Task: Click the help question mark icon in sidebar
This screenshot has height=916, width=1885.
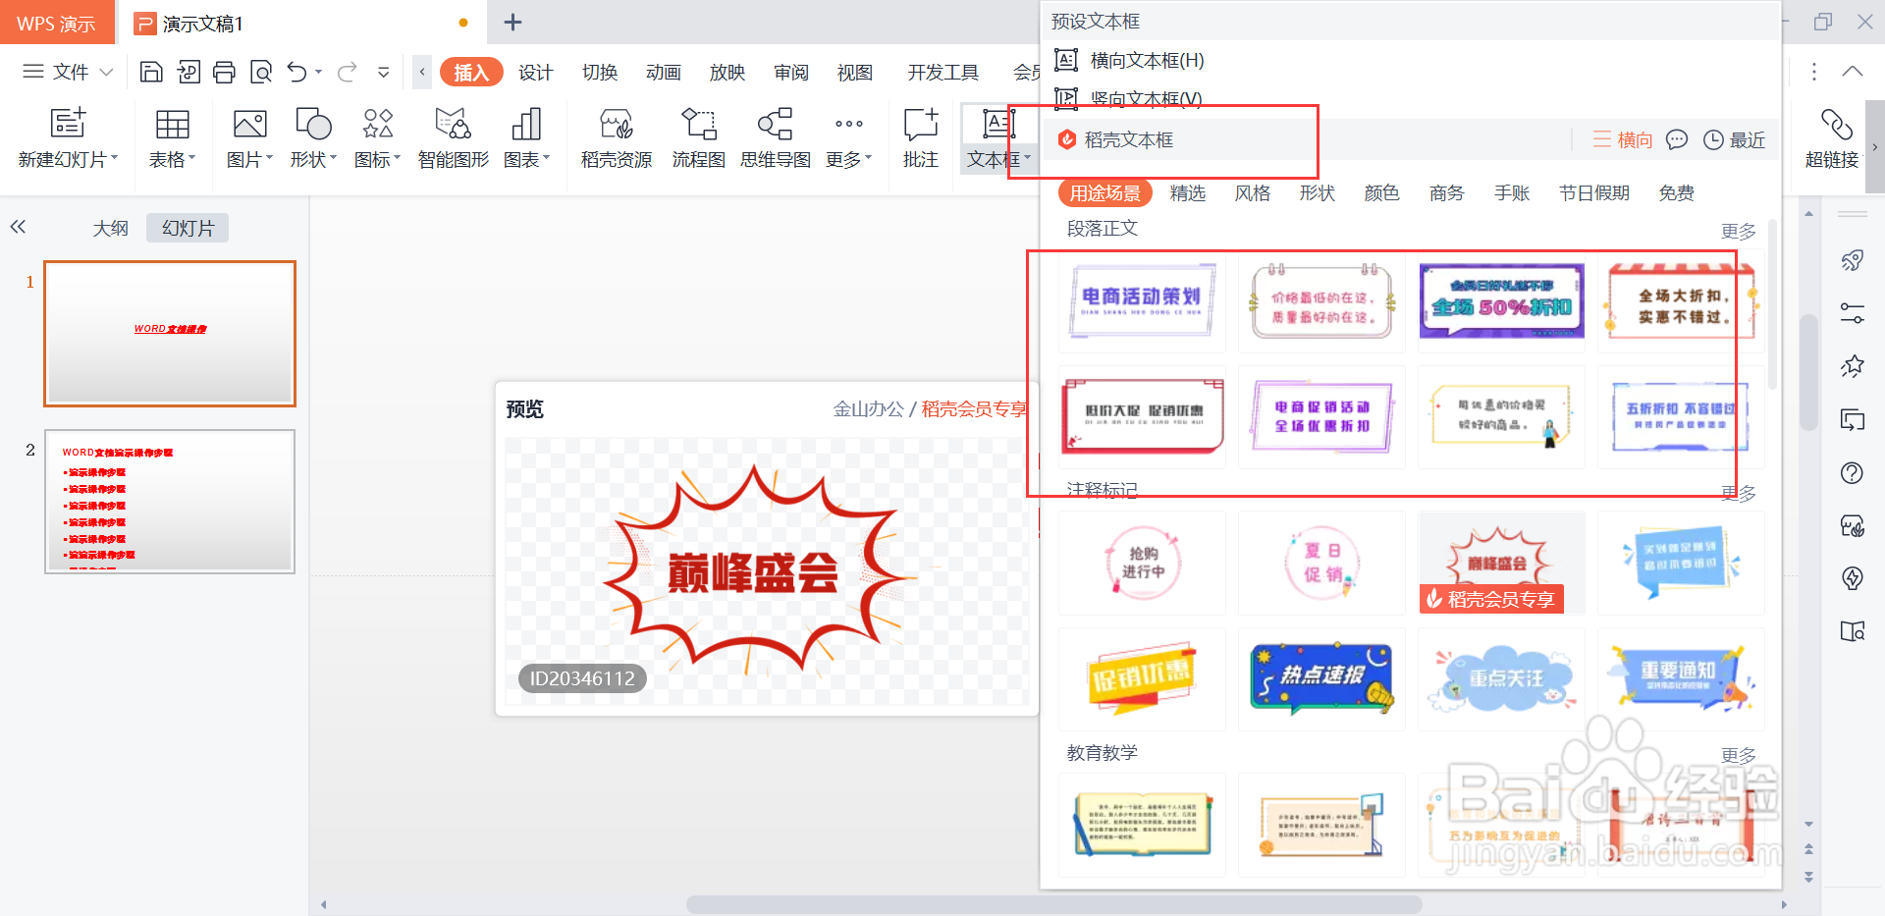Action: pyautogui.click(x=1852, y=472)
